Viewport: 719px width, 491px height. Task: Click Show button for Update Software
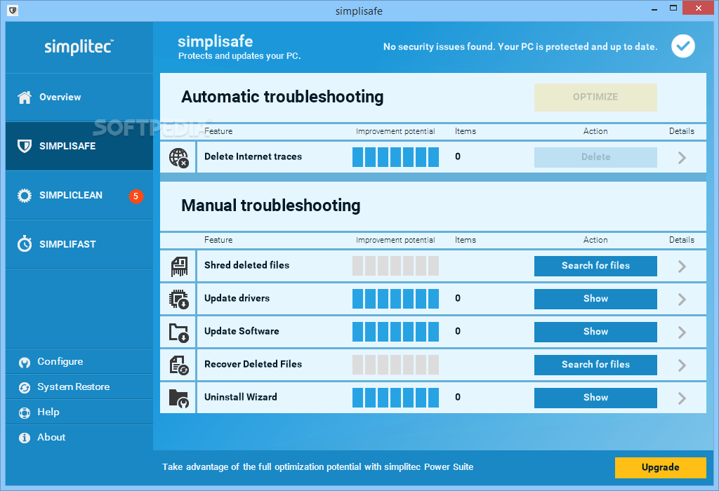click(x=595, y=332)
